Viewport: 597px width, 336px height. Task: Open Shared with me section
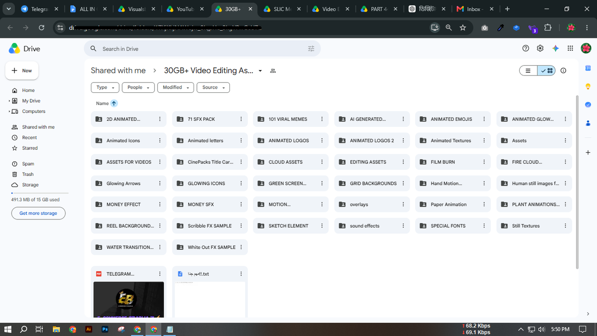39,127
